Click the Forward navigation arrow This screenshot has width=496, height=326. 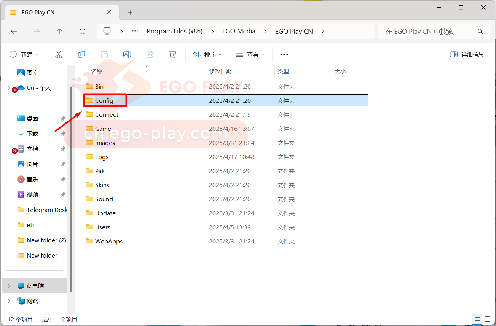click(x=37, y=32)
